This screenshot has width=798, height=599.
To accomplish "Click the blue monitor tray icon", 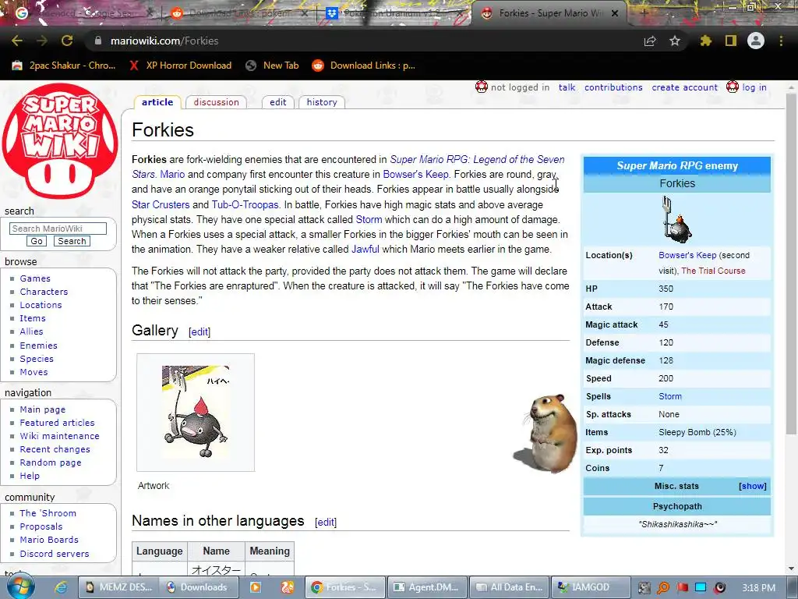I will tap(701, 587).
